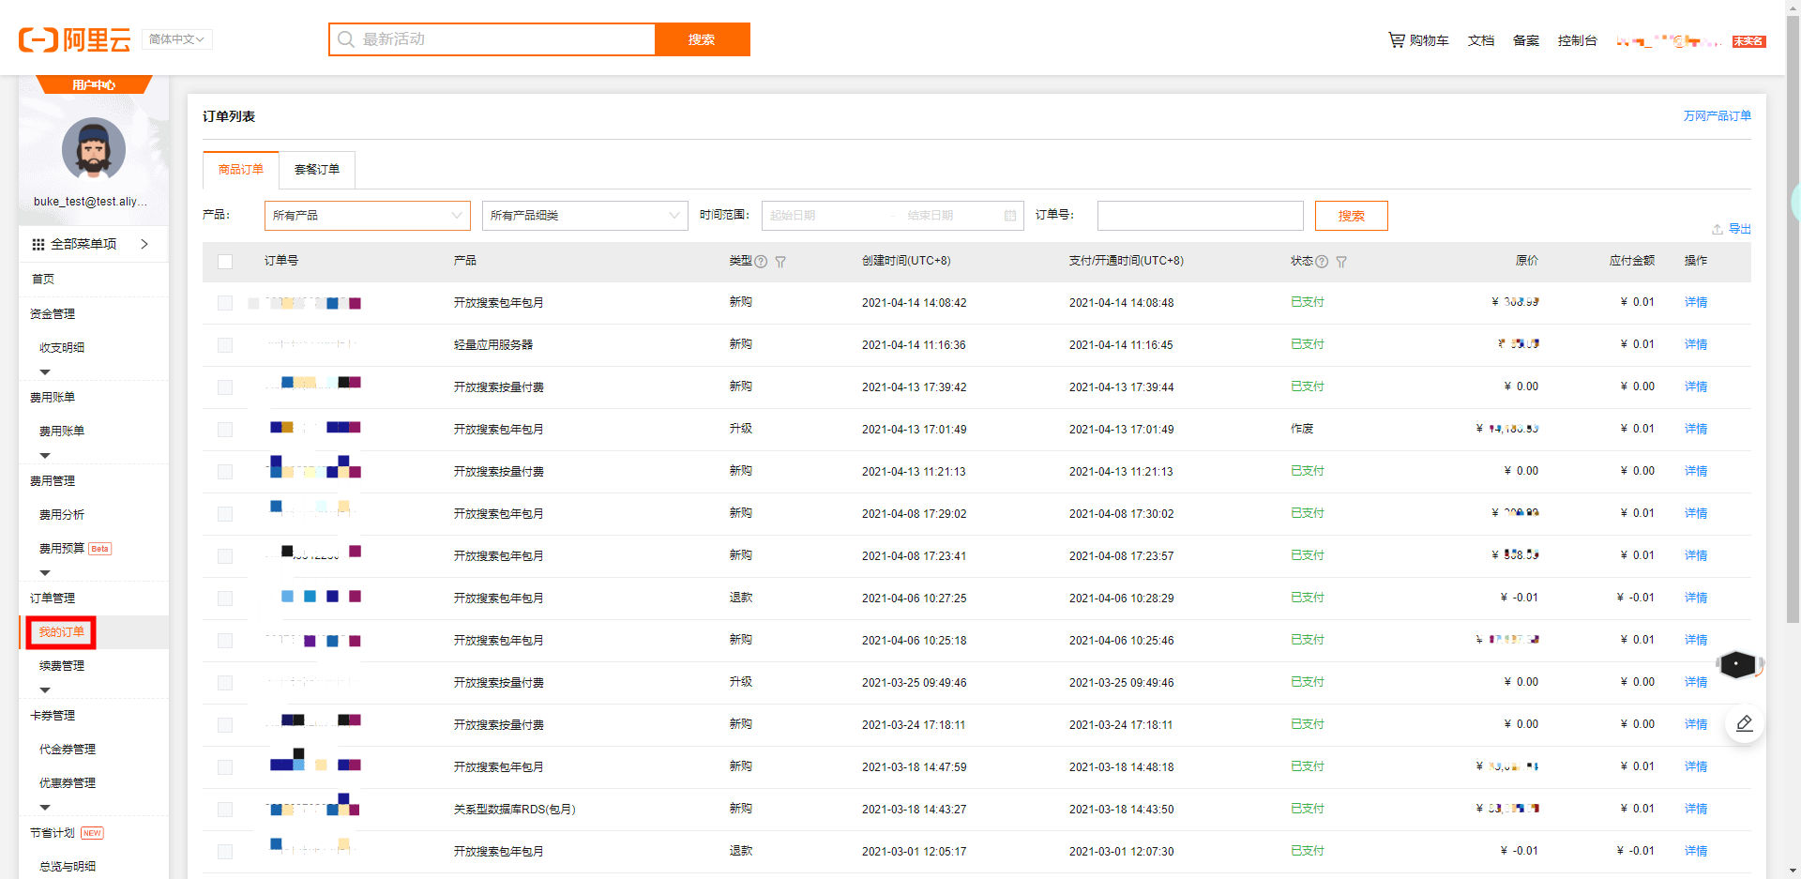The image size is (1801, 879).
Task: Open the 简体中文 language dropdown
Action: coord(177,39)
